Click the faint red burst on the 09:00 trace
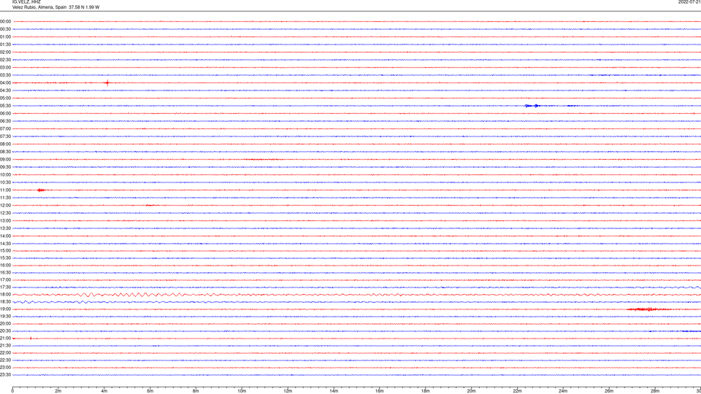The height and width of the screenshot is (394, 701). 264,160
